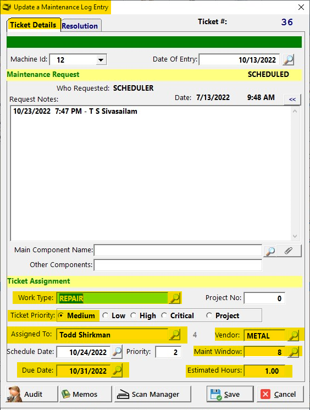
Task: Click the Save button
Action: click(x=230, y=394)
